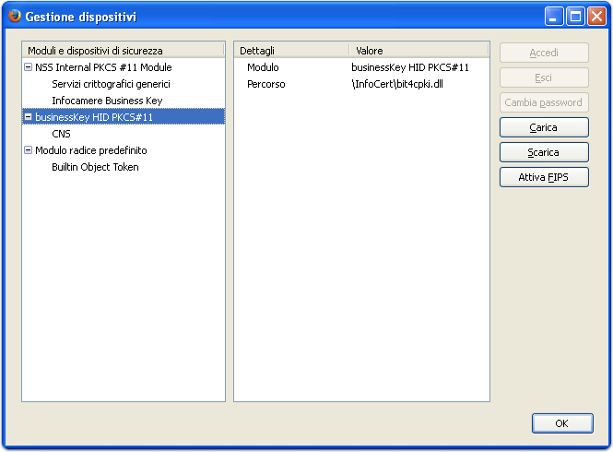The image size is (613, 452).
Task: Click the Moduli e dispositivi di sicurezza header
Action: click(124, 51)
